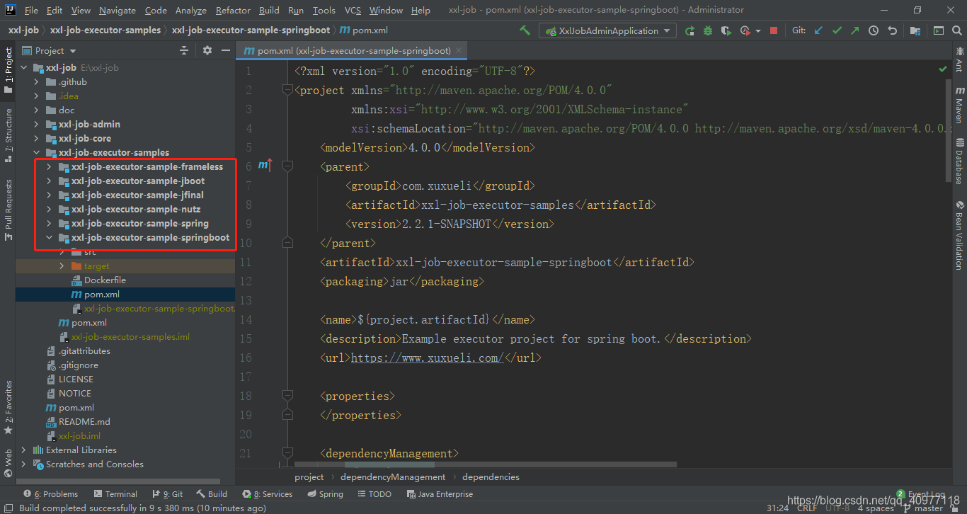Open the Services tool window

268,494
